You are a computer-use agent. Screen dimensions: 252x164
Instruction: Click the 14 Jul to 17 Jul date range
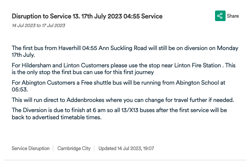[x=38, y=26]
